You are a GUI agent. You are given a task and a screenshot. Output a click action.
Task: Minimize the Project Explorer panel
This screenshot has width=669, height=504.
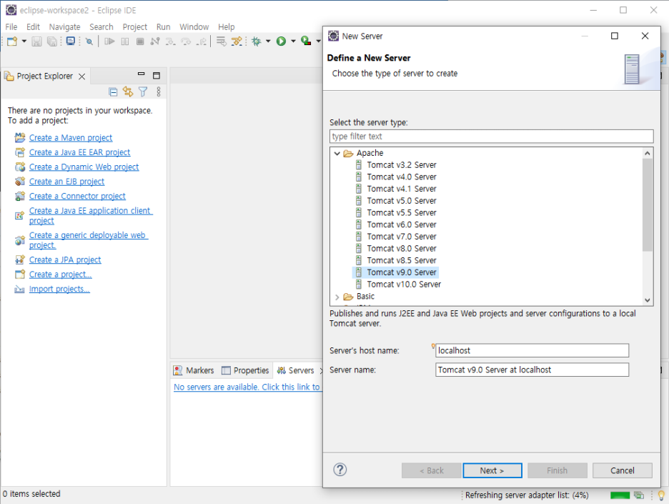click(x=142, y=74)
